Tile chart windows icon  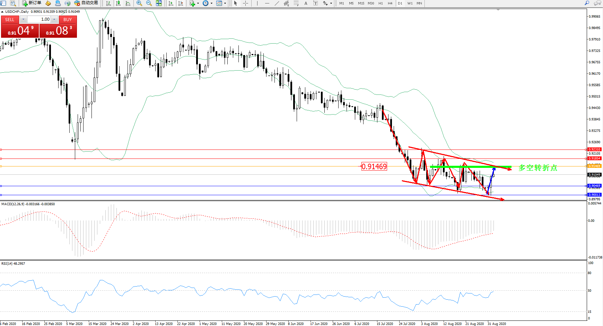(x=159, y=3)
